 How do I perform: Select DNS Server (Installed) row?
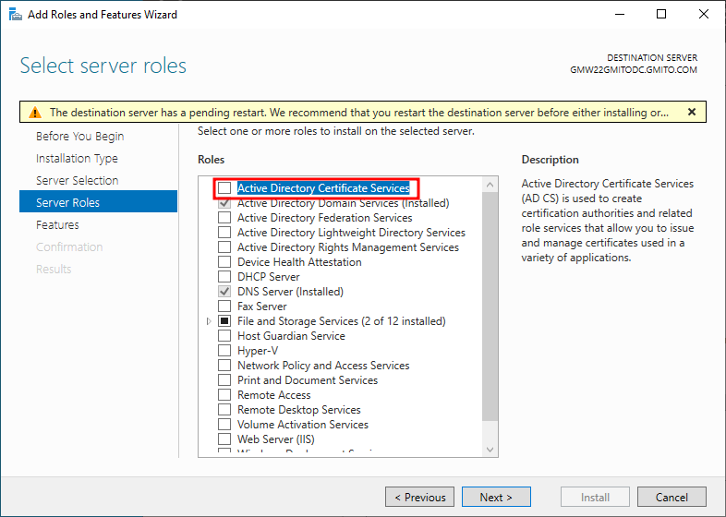(290, 292)
